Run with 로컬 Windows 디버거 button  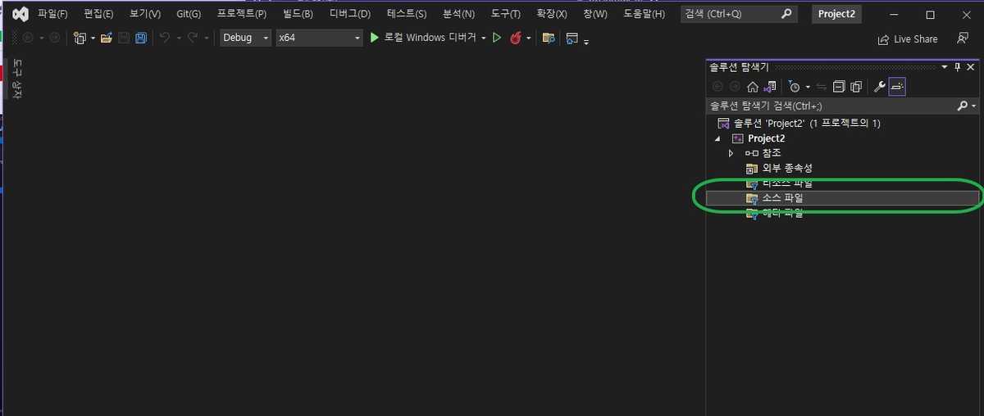click(423, 38)
